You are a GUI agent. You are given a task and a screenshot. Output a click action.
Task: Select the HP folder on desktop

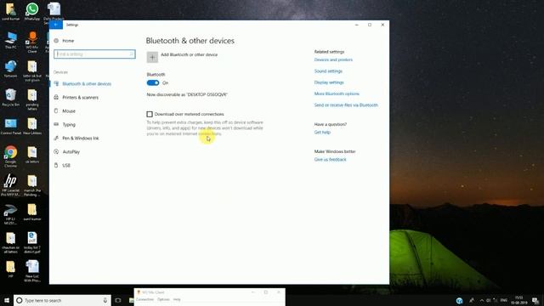click(10, 269)
